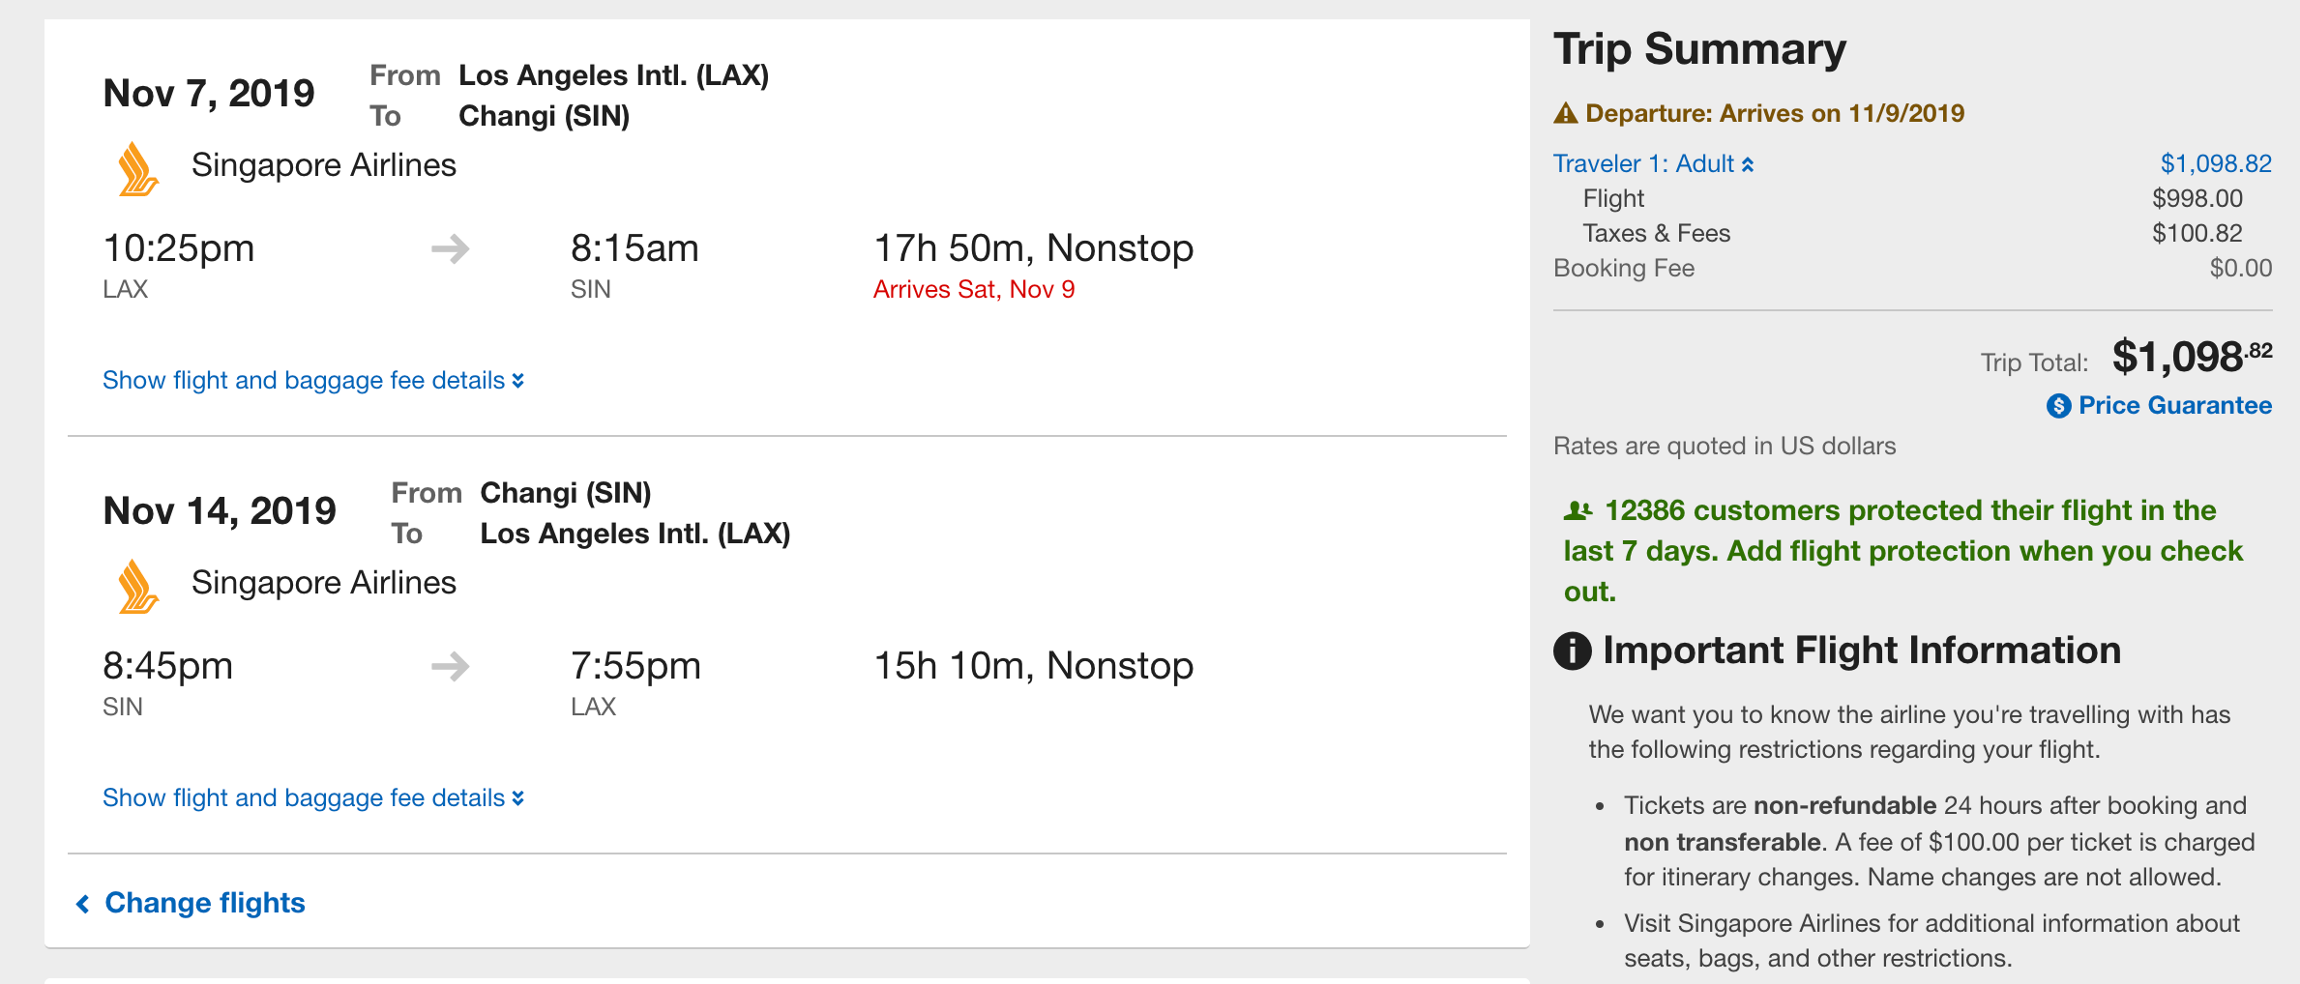Click the green flight protection promo message
The height and width of the screenshot is (984, 2300).
coord(1902,551)
